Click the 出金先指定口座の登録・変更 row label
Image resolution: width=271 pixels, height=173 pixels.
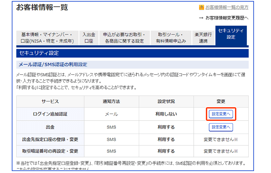50,139
